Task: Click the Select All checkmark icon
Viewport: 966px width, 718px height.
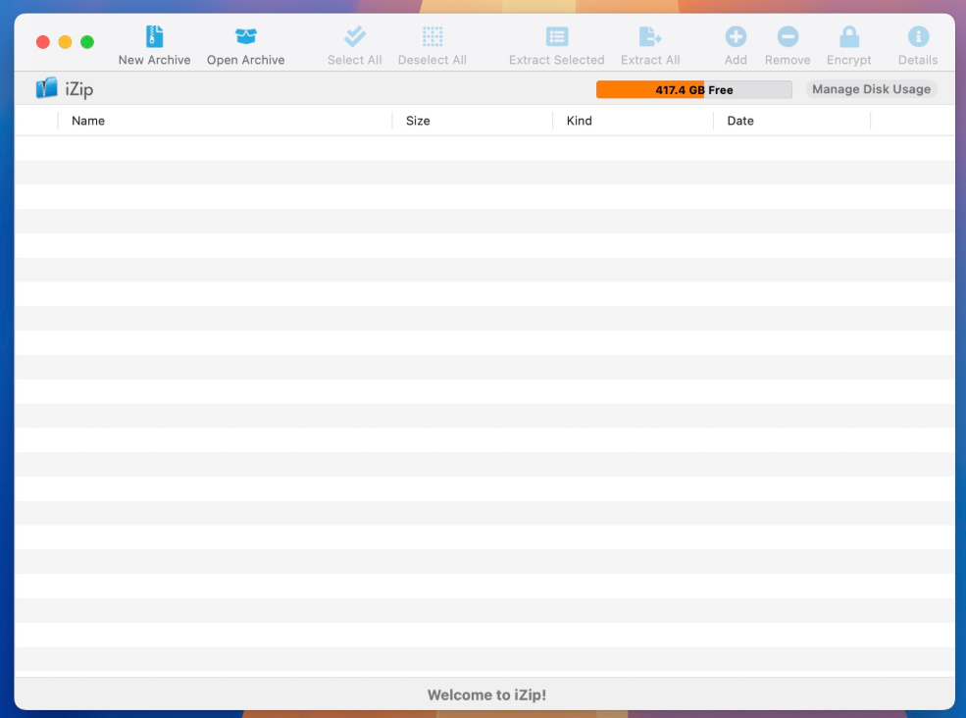Action: (x=354, y=37)
